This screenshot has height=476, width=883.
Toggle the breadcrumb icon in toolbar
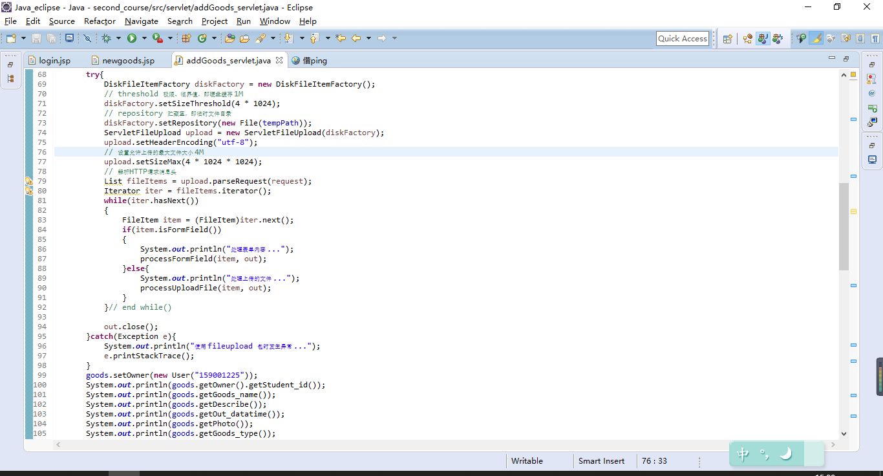pos(801,39)
